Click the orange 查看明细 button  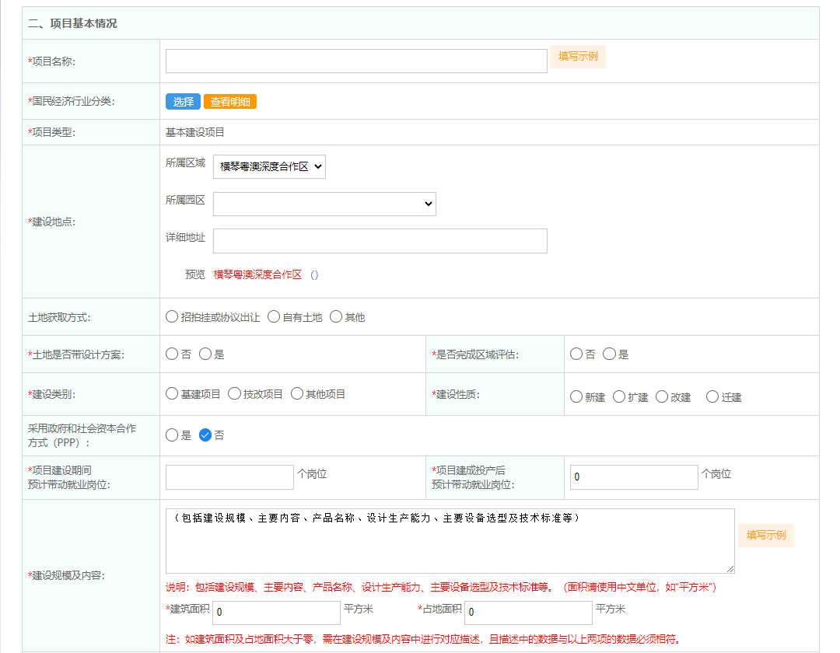pos(230,102)
